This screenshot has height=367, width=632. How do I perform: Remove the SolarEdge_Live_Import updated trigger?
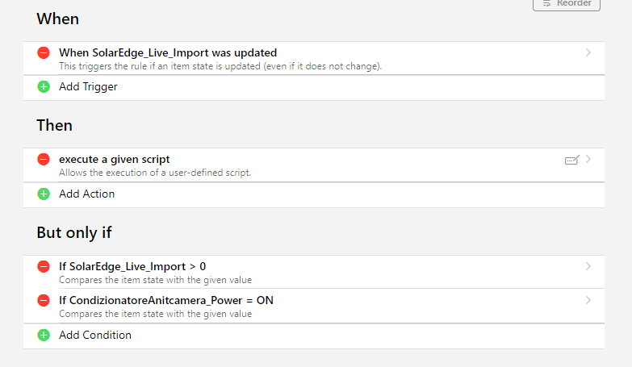(x=44, y=53)
